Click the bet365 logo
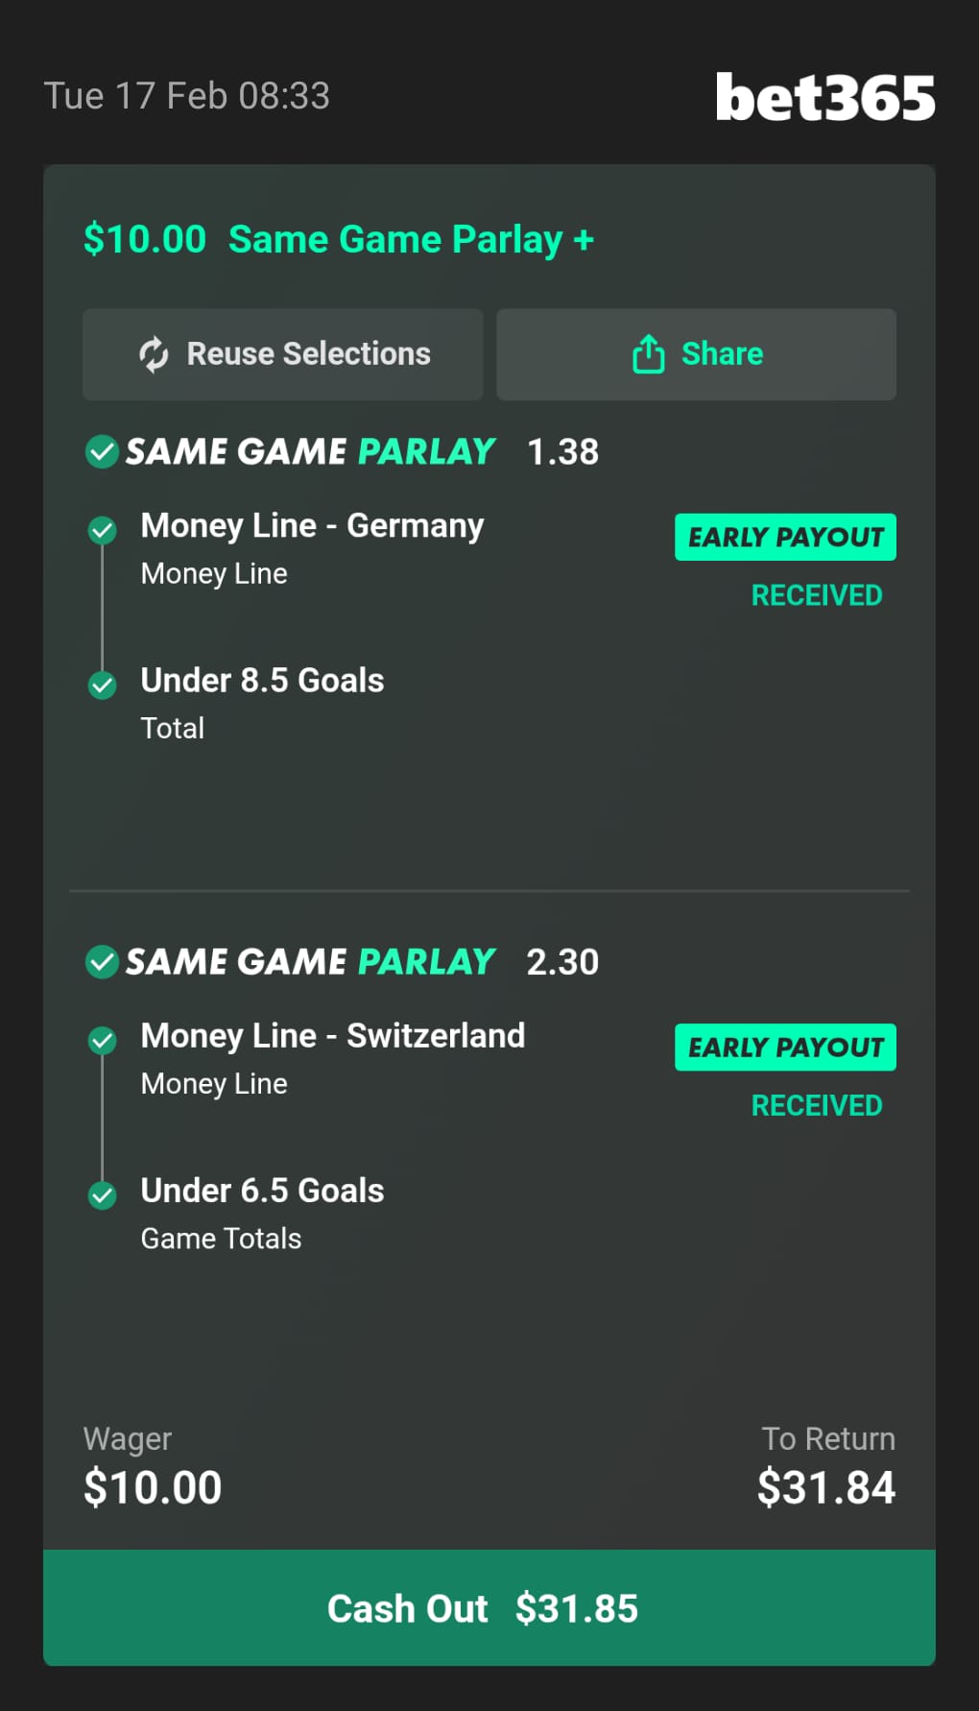The image size is (979, 1711). pos(824,98)
